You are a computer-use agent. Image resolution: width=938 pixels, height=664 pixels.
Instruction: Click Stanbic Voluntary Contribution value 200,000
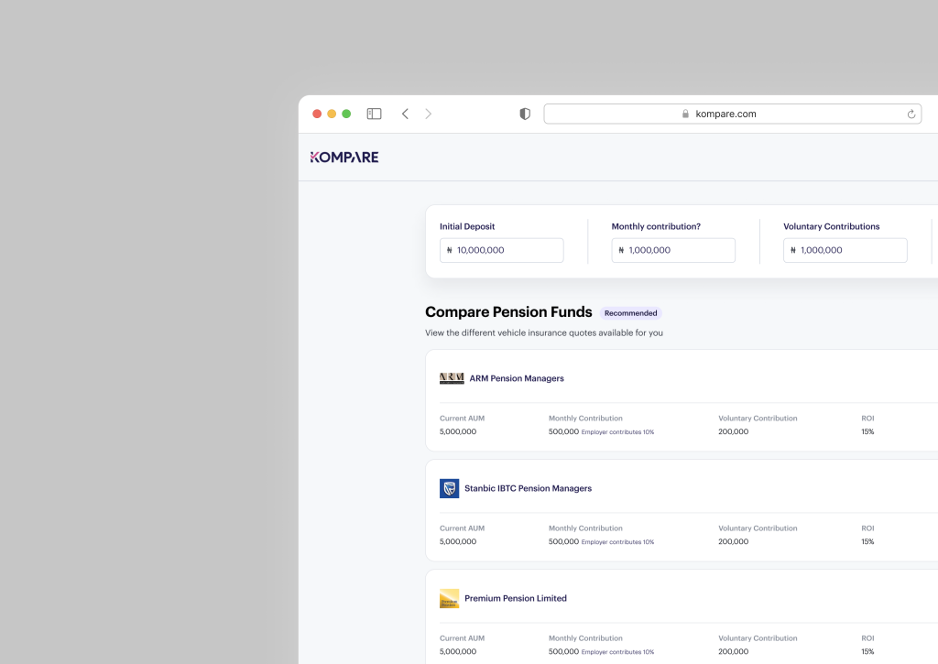[x=734, y=541]
